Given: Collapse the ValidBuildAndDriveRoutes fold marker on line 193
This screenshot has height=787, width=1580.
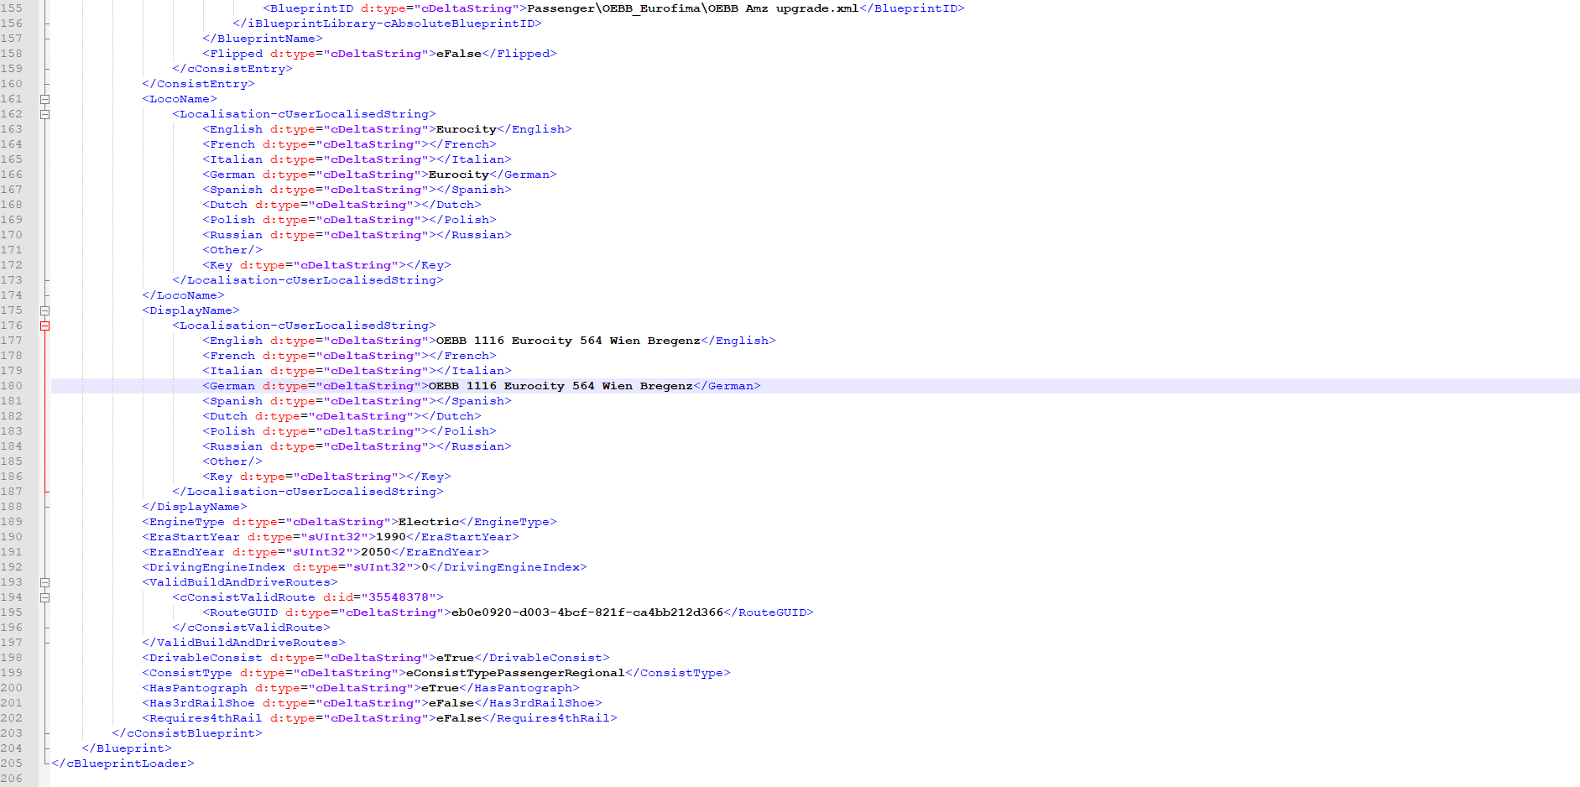Looking at the screenshot, I should pos(45,582).
